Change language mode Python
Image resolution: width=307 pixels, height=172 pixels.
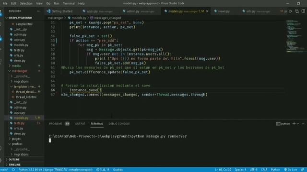[x=275, y=170]
